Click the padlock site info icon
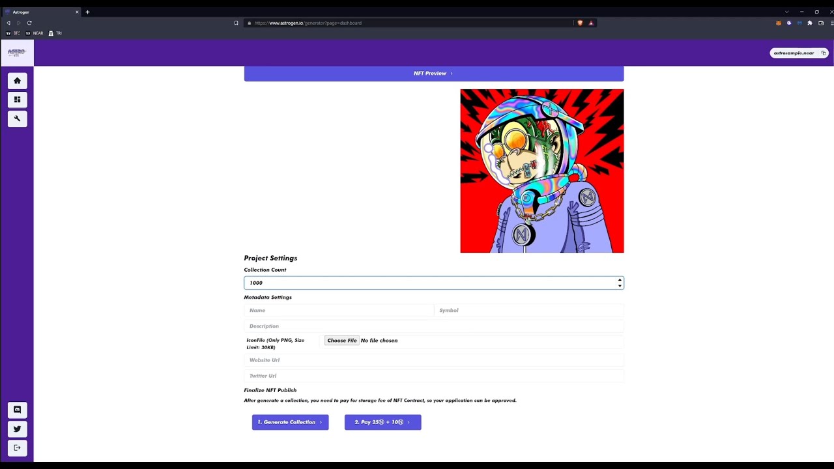The height and width of the screenshot is (469, 834). pos(249,23)
